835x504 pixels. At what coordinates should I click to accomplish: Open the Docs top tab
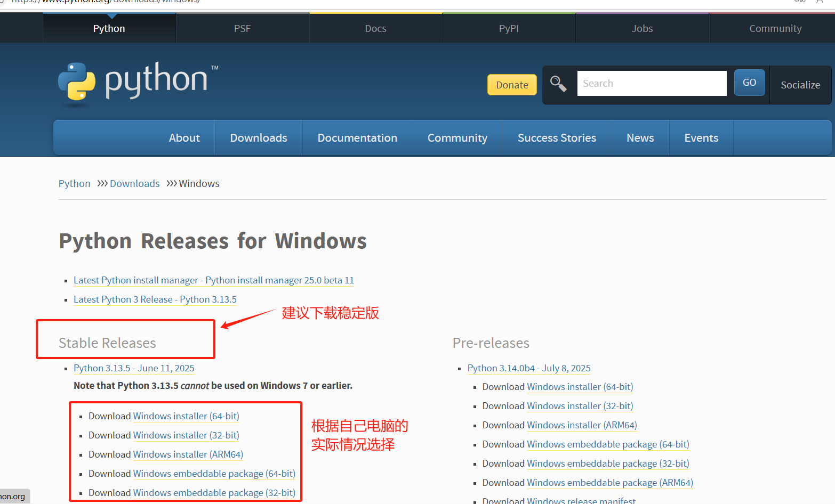(375, 28)
